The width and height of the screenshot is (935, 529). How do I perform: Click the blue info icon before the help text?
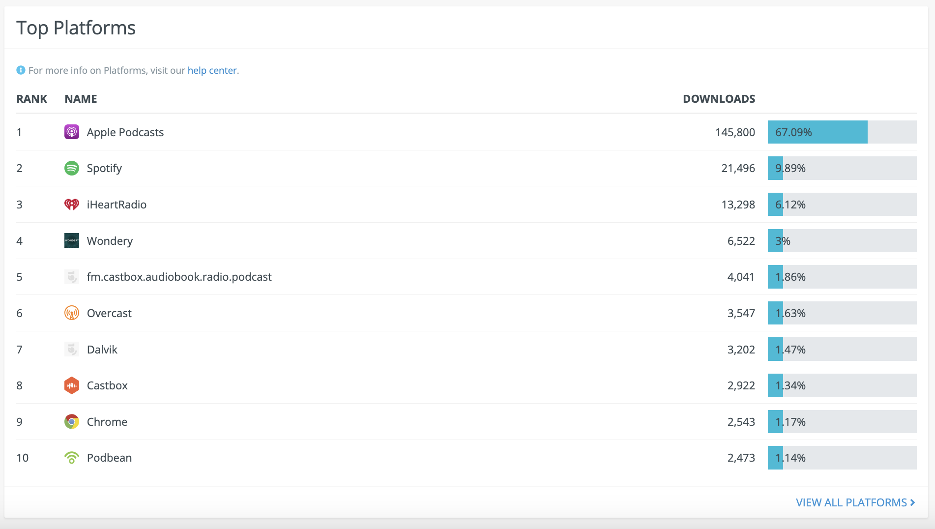click(21, 70)
